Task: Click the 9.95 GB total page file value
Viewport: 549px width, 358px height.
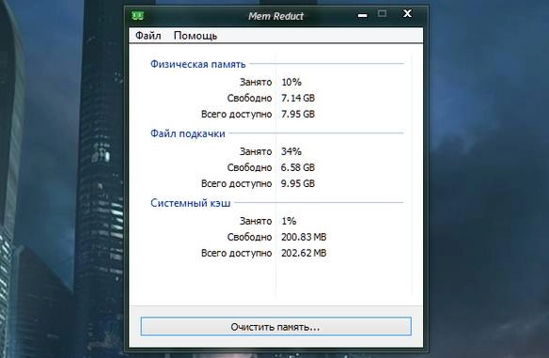Action: point(298,184)
